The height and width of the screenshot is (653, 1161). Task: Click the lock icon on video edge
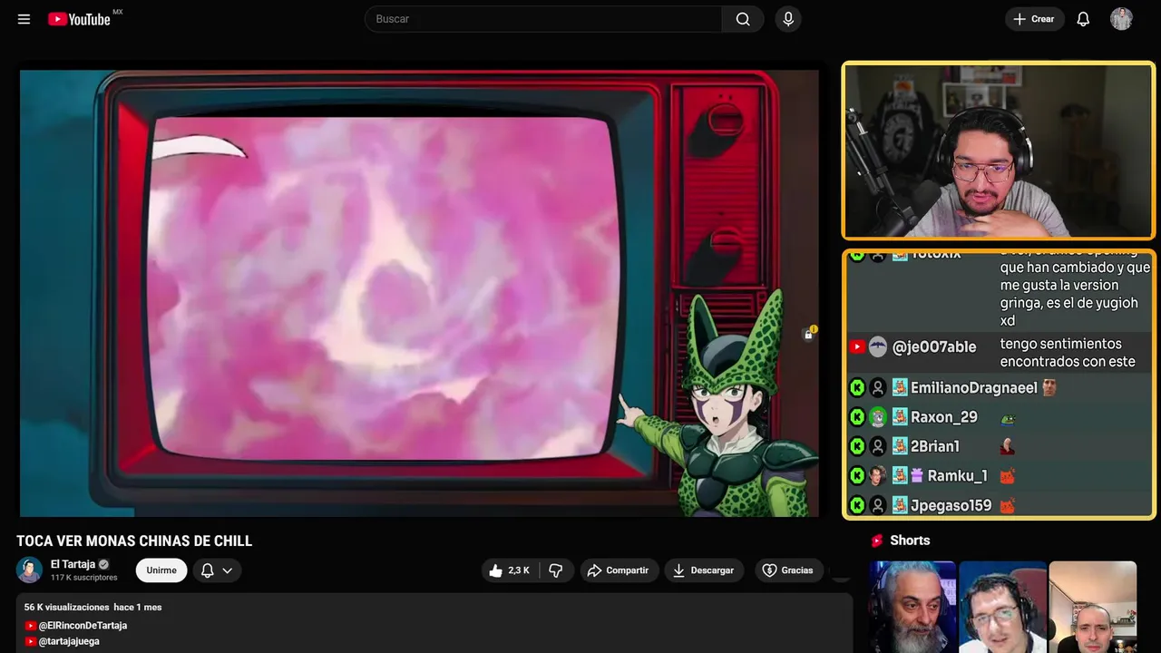pyautogui.click(x=808, y=335)
